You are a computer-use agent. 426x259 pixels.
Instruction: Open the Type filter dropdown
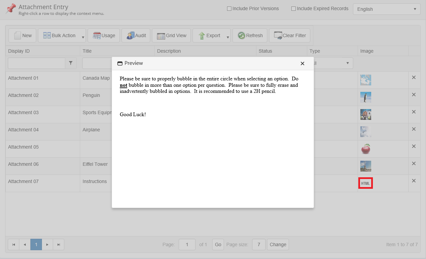pyautogui.click(x=347, y=63)
